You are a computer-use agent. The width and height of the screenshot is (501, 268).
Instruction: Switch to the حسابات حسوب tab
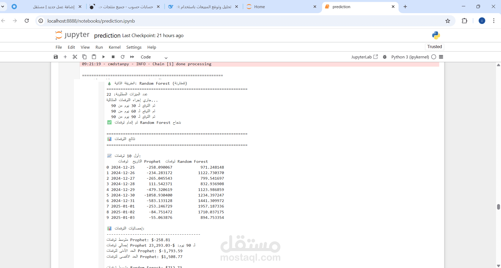click(x=125, y=7)
